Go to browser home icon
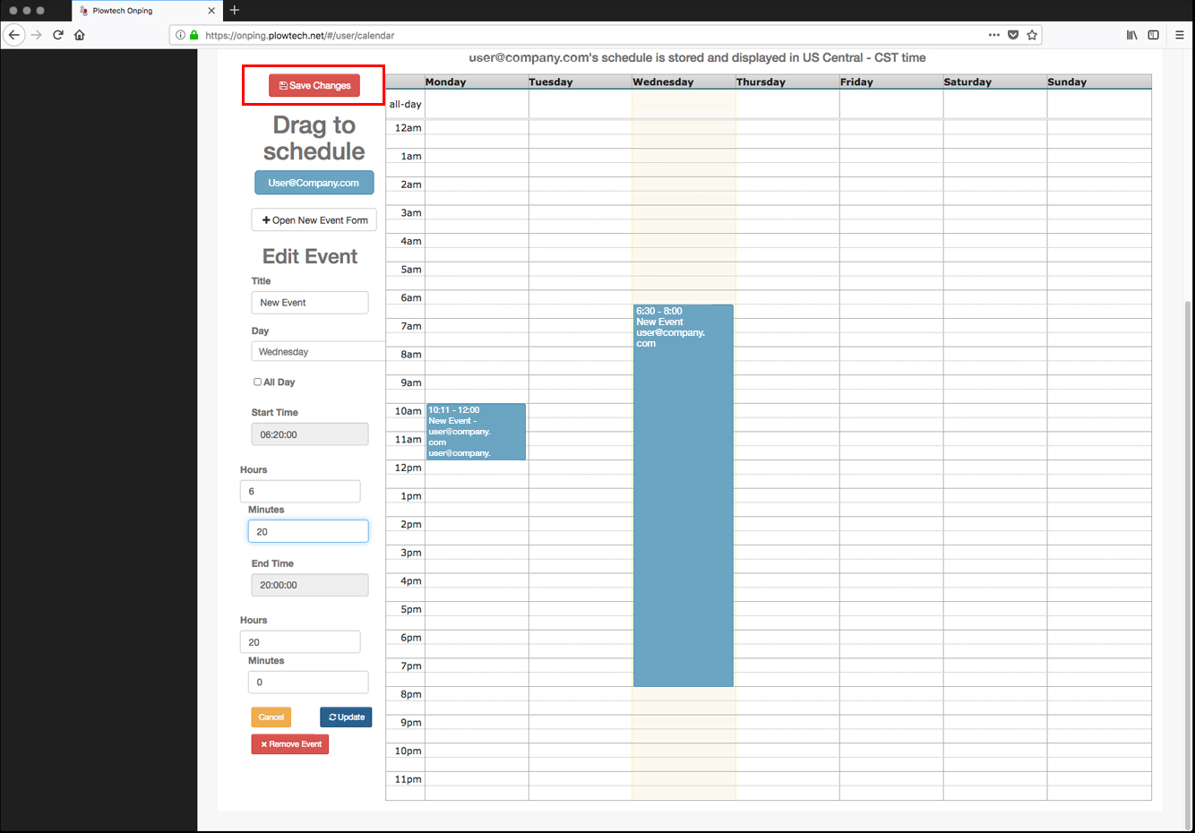The height and width of the screenshot is (833, 1195). point(80,35)
